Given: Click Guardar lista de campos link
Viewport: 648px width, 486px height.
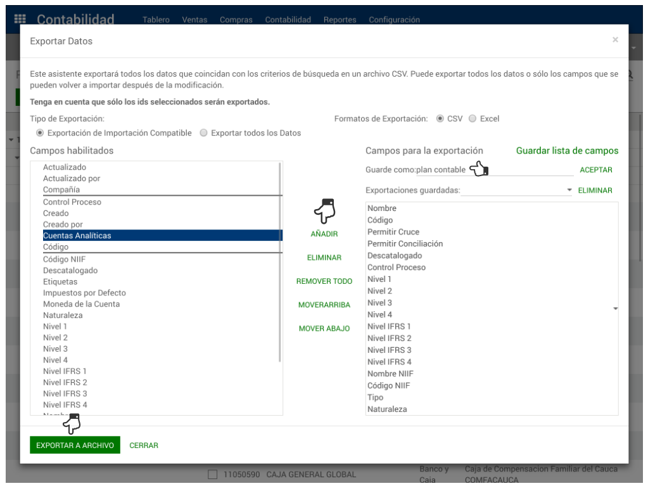Looking at the screenshot, I should click(567, 151).
